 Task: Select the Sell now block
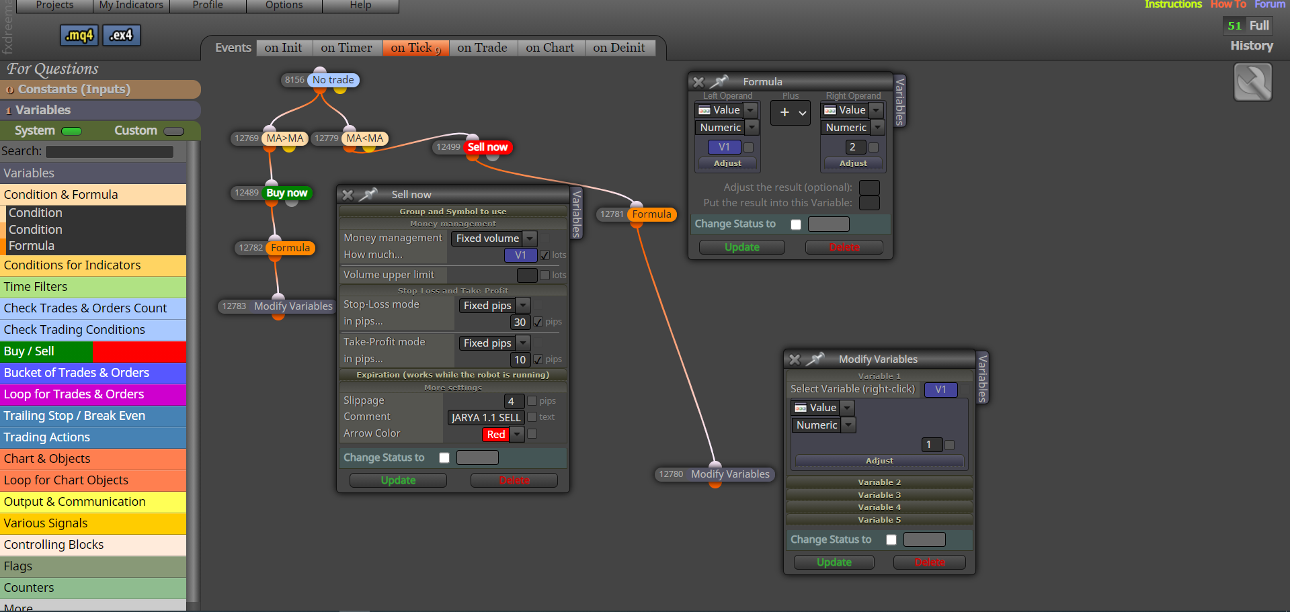(487, 147)
